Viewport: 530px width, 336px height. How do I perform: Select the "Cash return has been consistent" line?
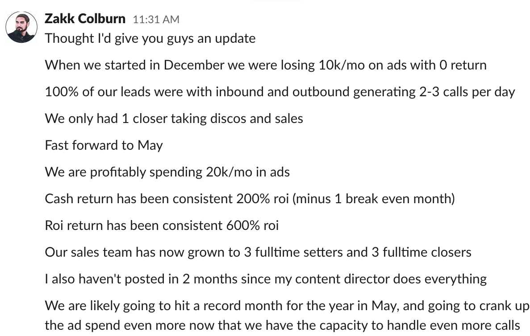(250, 199)
